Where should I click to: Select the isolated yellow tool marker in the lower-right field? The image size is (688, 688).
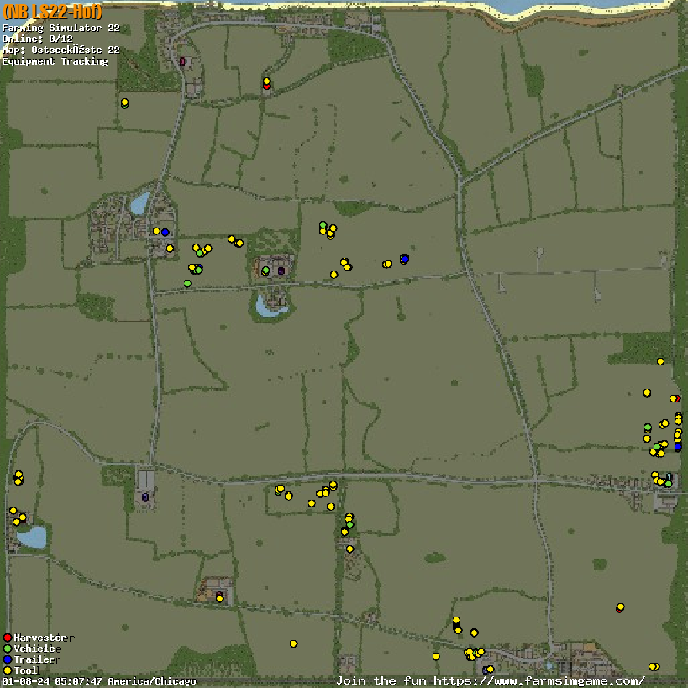pos(620,607)
